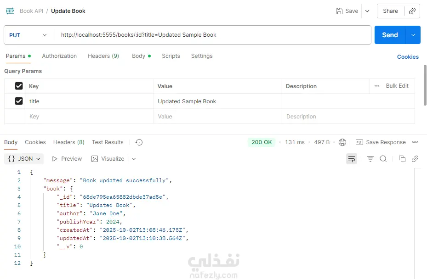Open the JSON format dropdown
The image size is (427, 280).
point(24,159)
